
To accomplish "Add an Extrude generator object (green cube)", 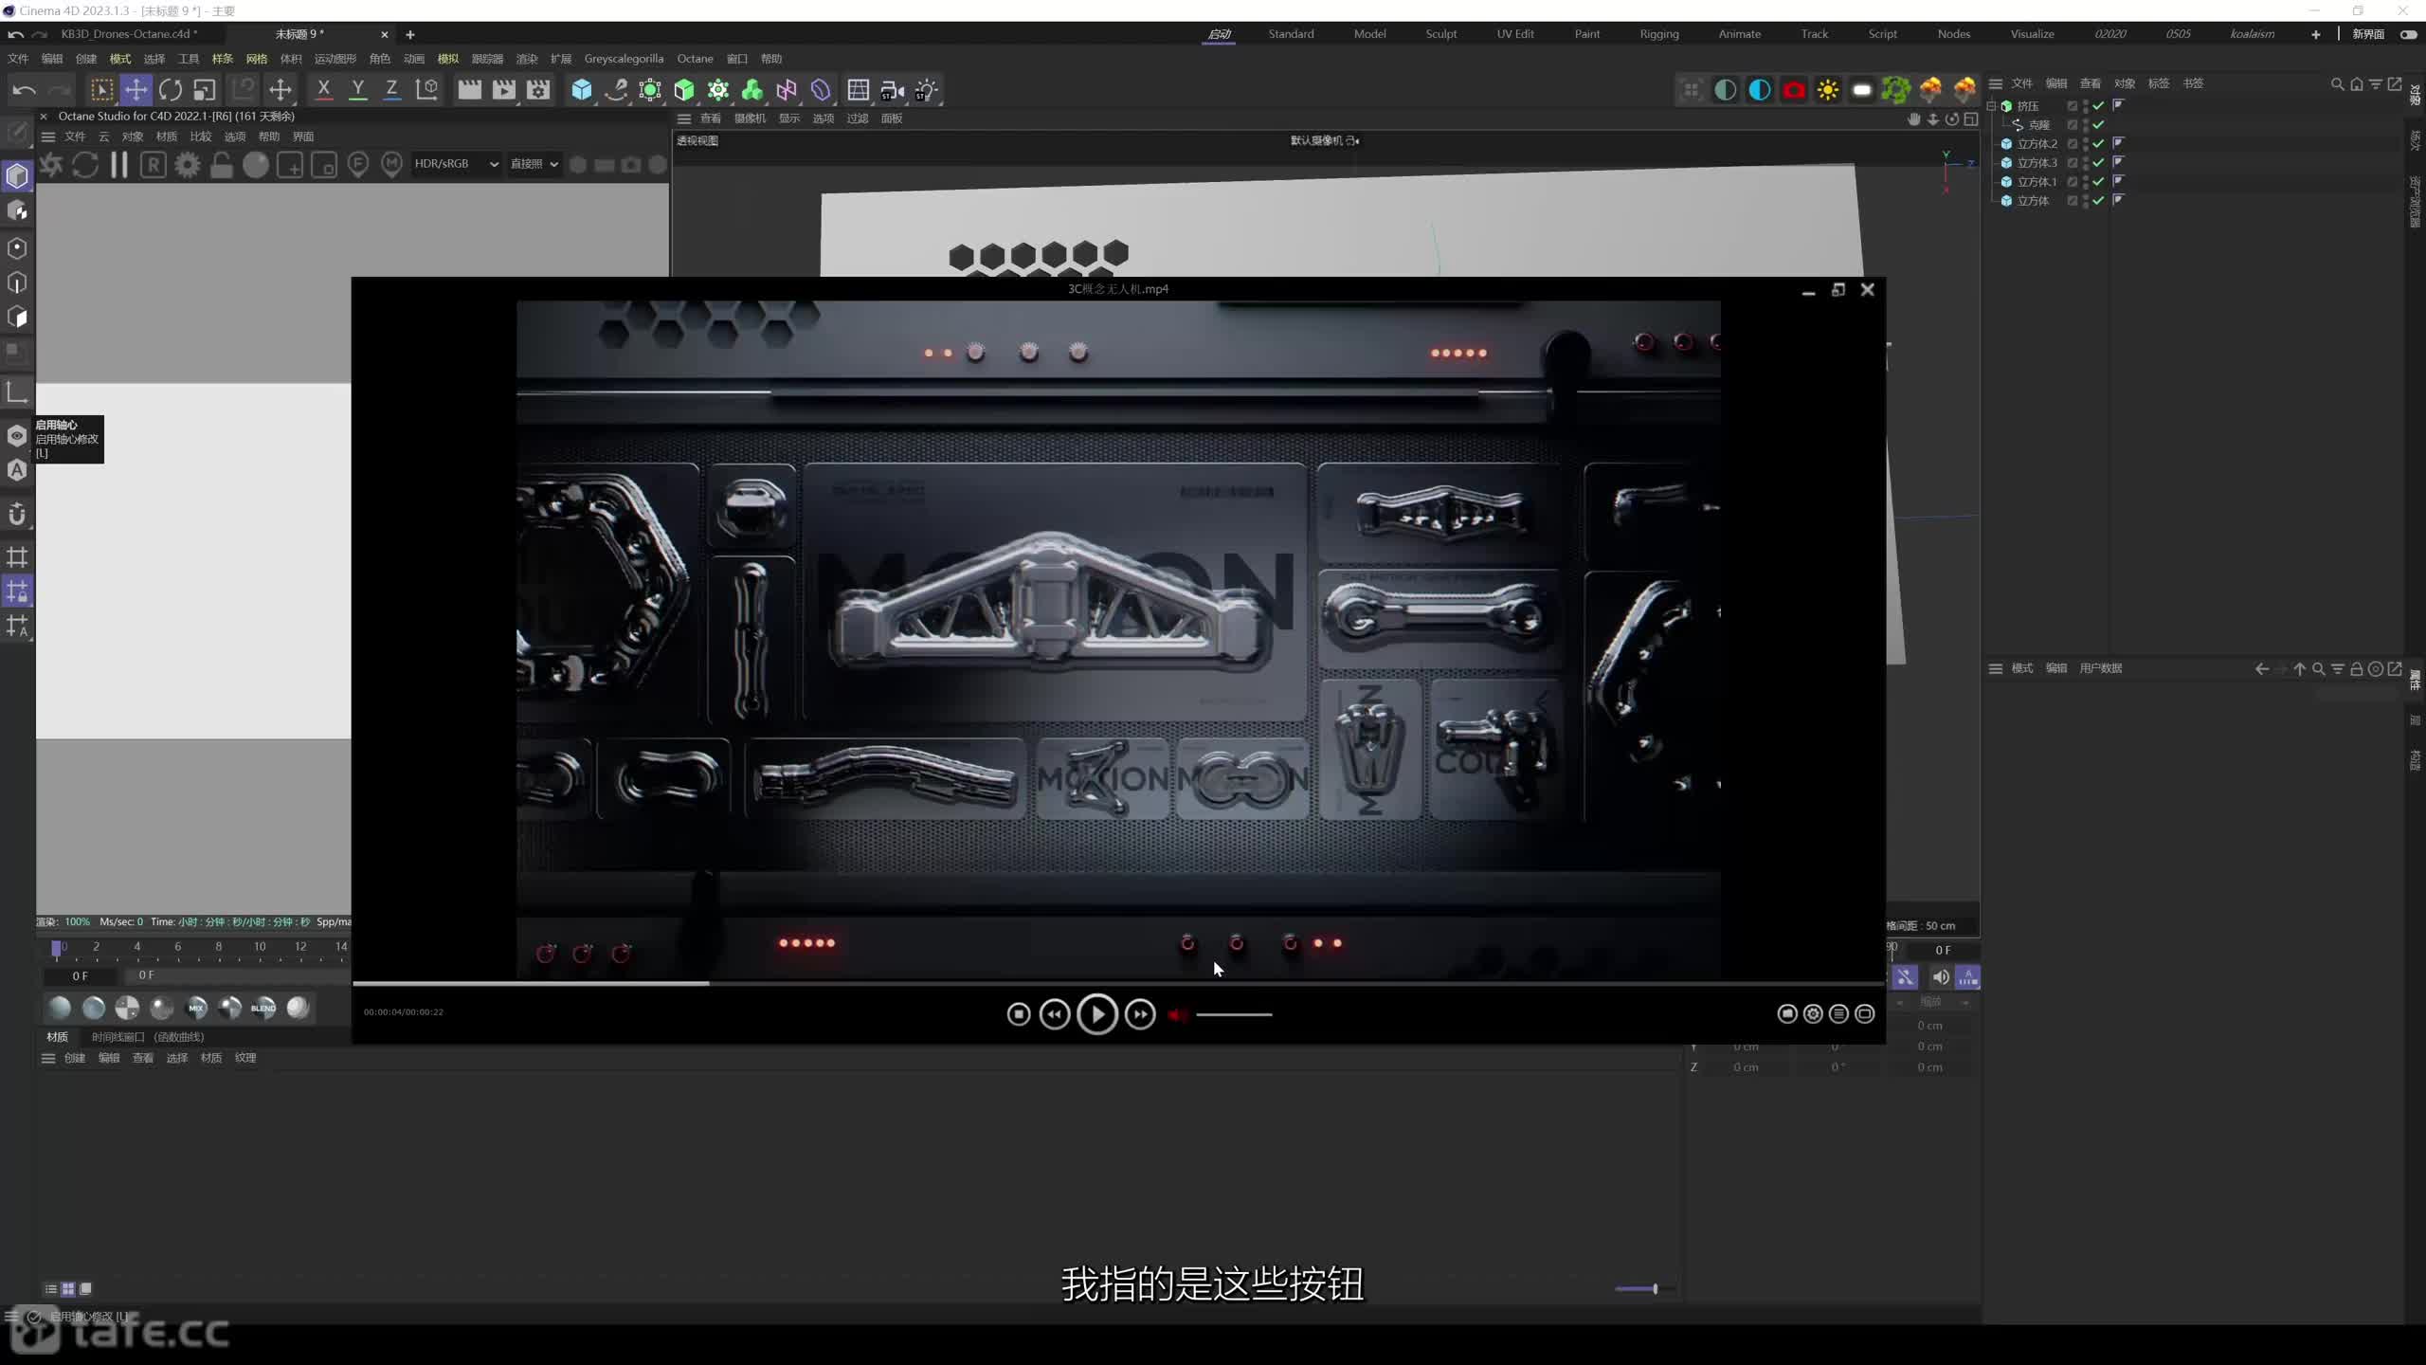I will click(x=684, y=90).
